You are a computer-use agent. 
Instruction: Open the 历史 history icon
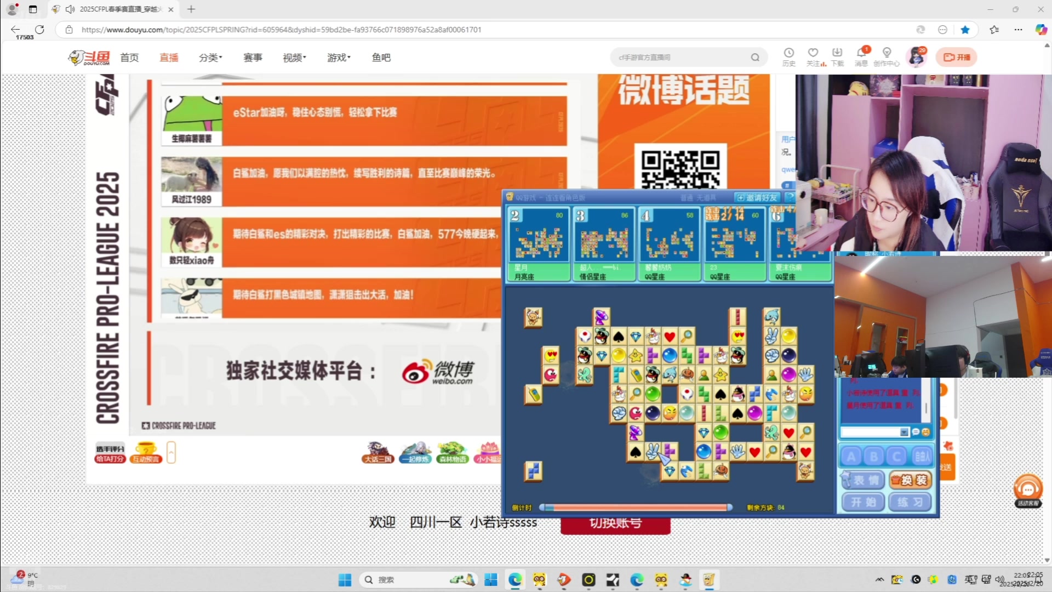[789, 56]
